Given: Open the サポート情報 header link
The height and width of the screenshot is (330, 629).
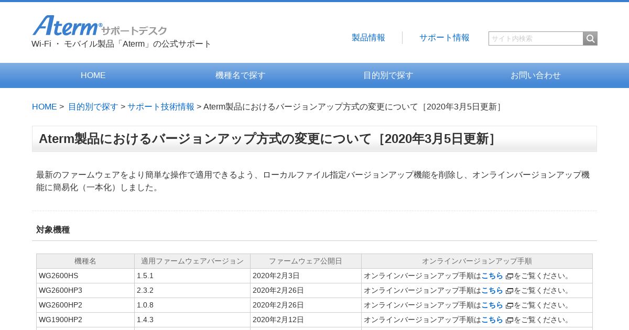Looking at the screenshot, I should (x=444, y=38).
